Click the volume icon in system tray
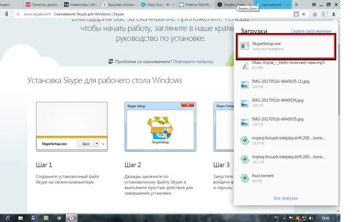Viewport: 355px width, 222px height. tap(311, 218)
